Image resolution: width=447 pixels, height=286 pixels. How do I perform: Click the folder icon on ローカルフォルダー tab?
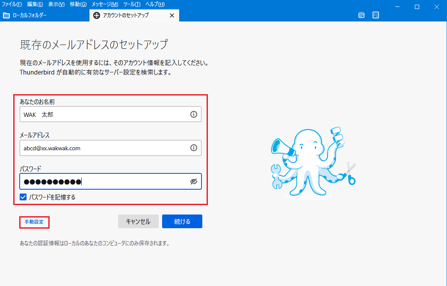click(x=6, y=15)
